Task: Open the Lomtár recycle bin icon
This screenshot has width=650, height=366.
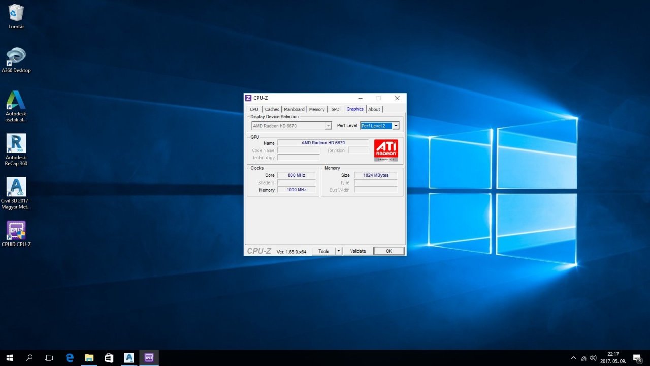Action: coord(16,16)
